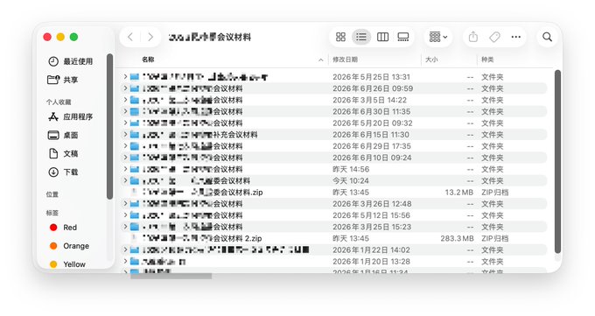Sort by the 修改日期 column header
The image size is (595, 316).
tap(346, 60)
